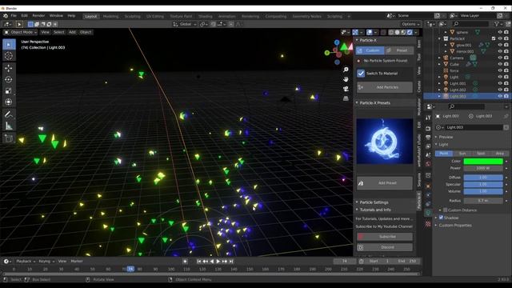This screenshot has width=512, height=288.
Task: Click the Diffuse value slider
Action: pos(483,178)
